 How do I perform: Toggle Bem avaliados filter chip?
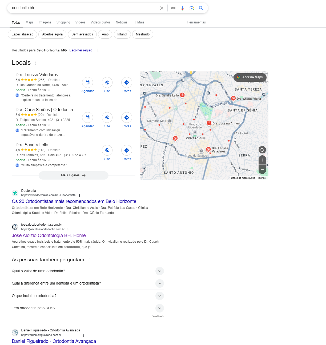(82, 34)
